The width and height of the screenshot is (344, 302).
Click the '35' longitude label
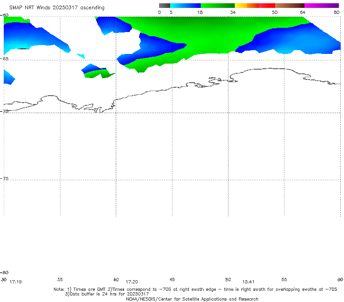(x=60, y=279)
